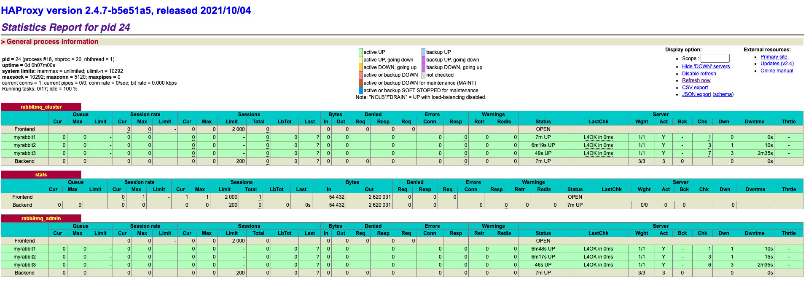The width and height of the screenshot is (806, 304).
Task: Click the 46s UP status cell
Action: click(543, 265)
